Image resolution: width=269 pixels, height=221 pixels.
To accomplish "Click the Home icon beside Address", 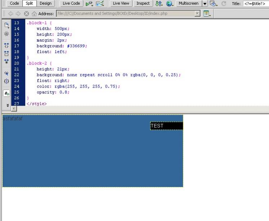I will pyautogui.click(x=34, y=14).
